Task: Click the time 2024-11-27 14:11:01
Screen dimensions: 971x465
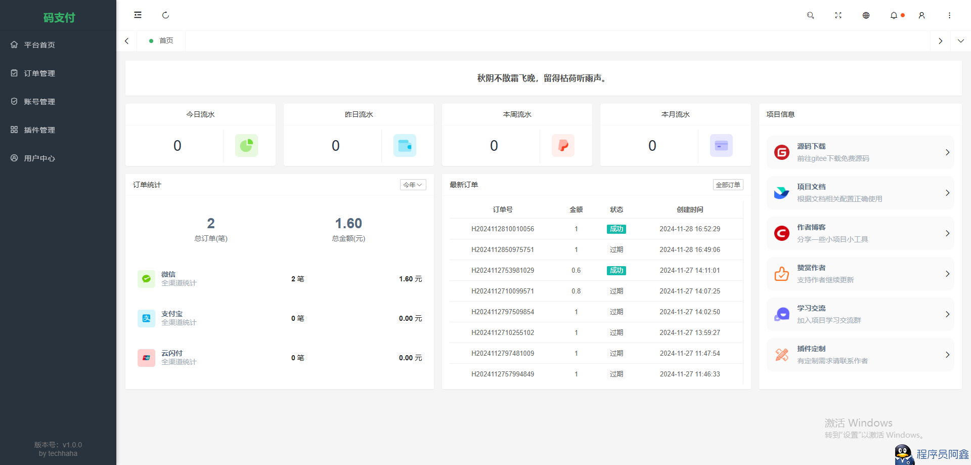Action: point(690,270)
